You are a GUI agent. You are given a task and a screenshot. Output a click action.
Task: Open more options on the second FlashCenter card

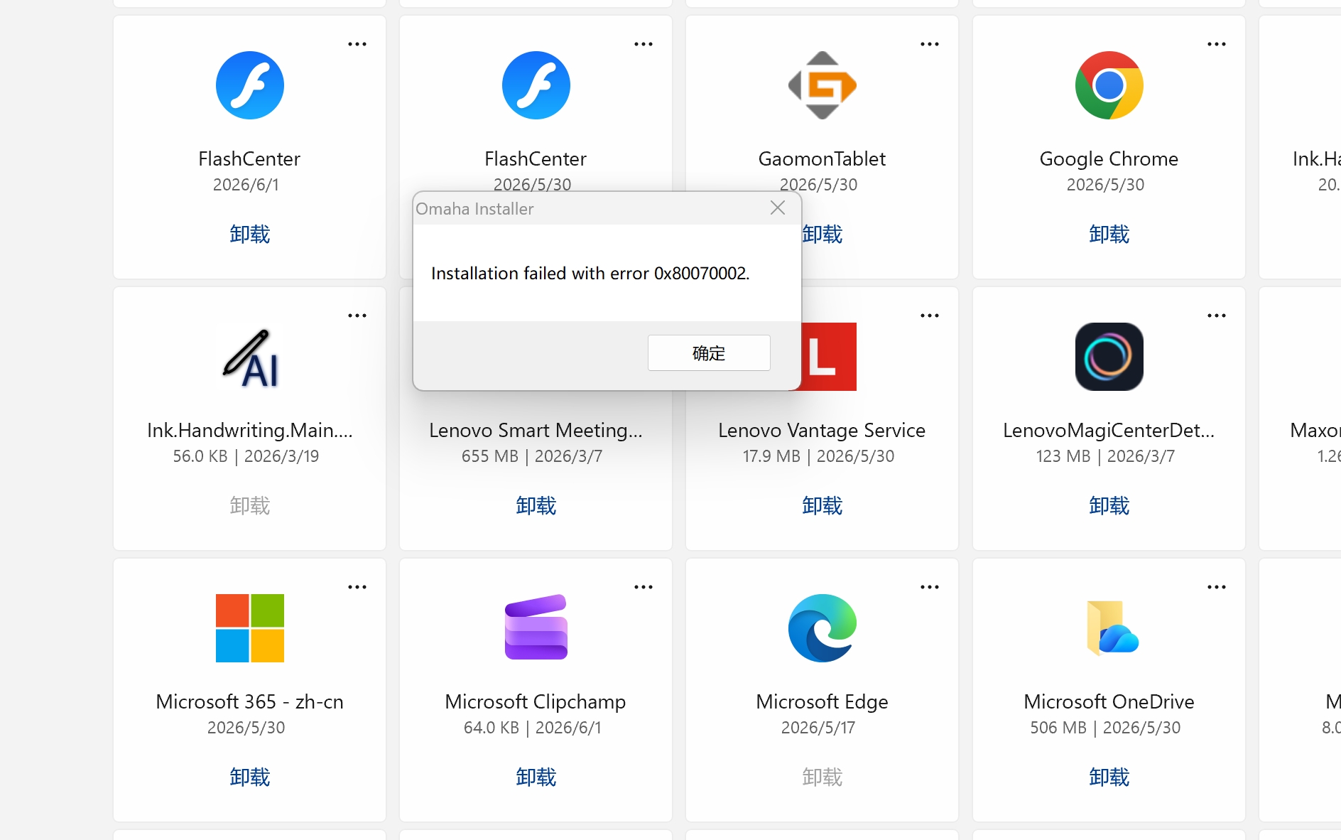pyautogui.click(x=644, y=44)
